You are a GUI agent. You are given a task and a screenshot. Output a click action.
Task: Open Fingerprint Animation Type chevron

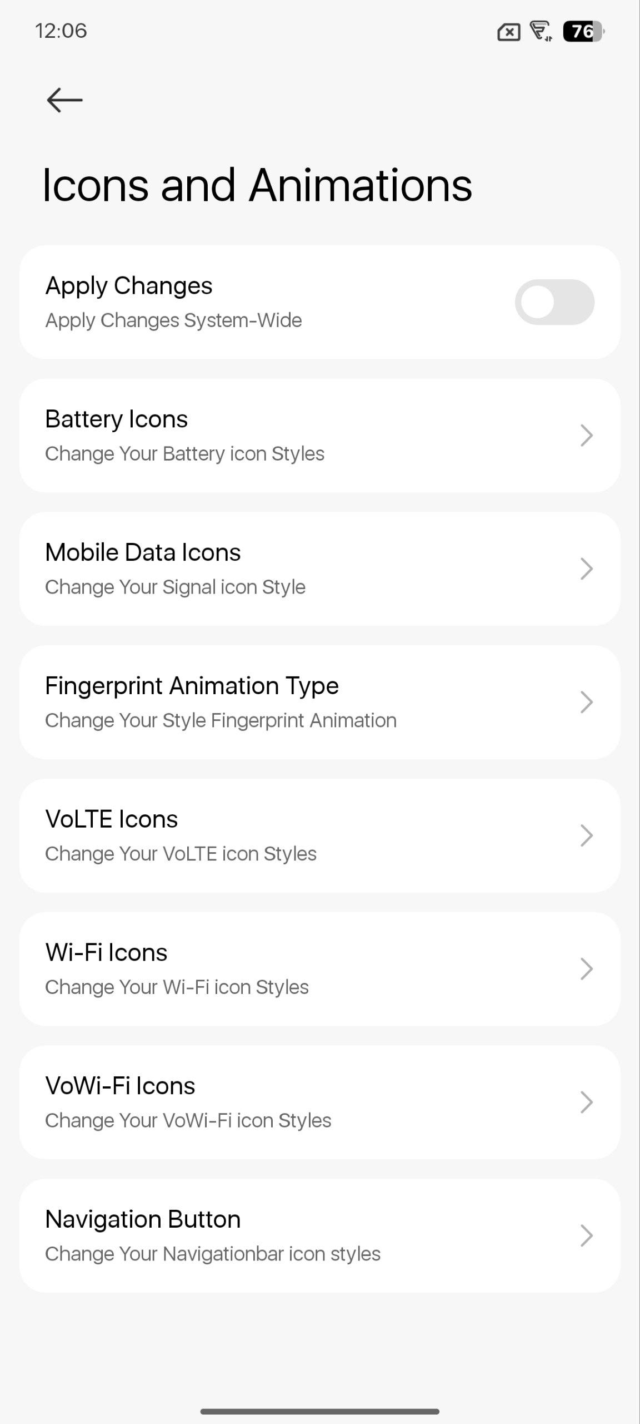(587, 703)
